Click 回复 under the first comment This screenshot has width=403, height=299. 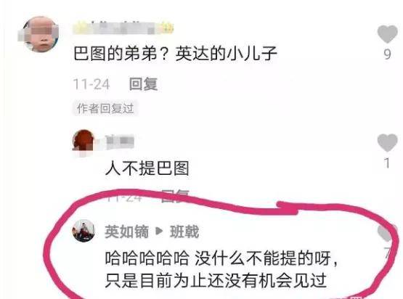coord(144,83)
